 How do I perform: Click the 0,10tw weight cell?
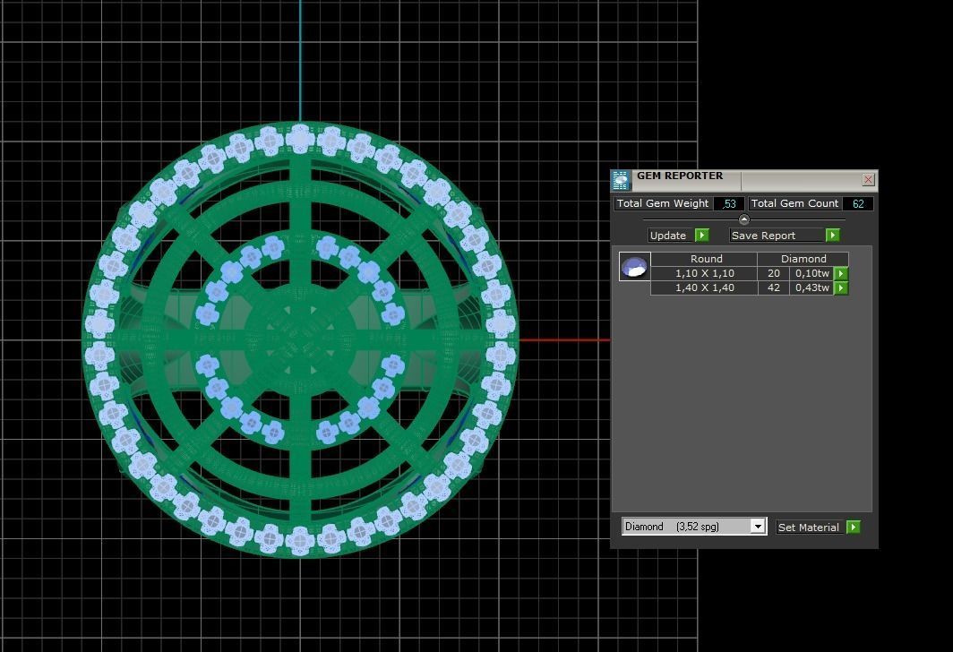[x=811, y=273]
